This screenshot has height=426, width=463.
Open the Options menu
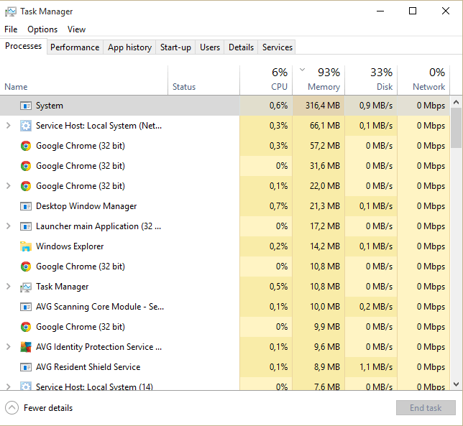[x=42, y=29]
